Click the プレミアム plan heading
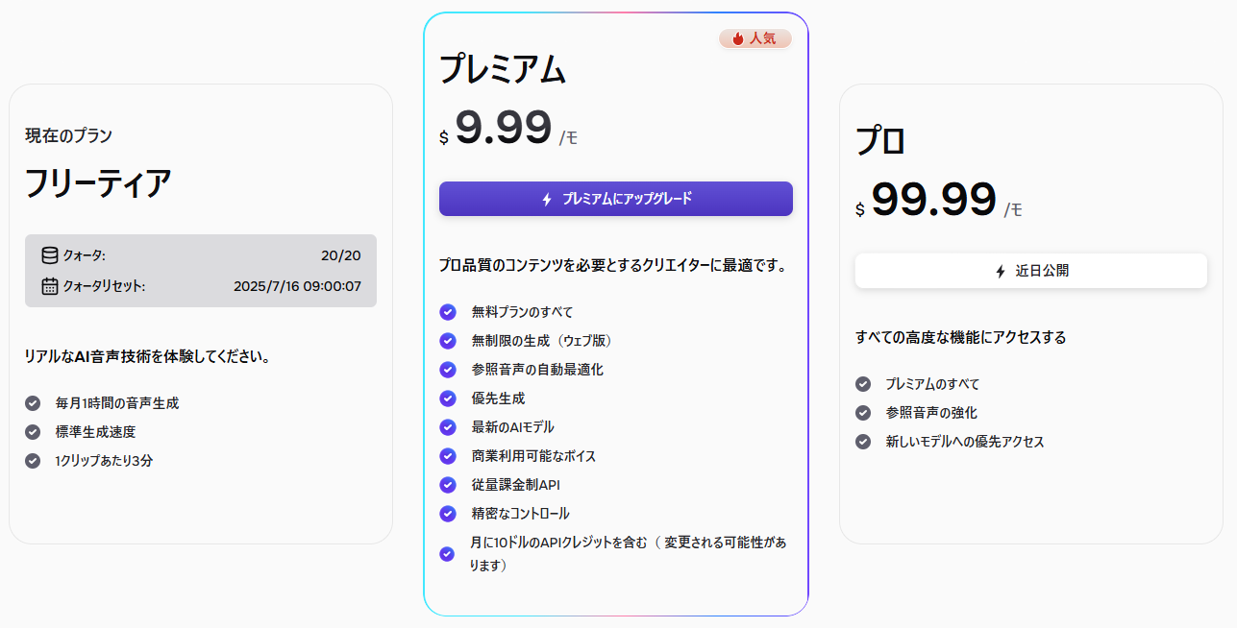 (x=503, y=70)
